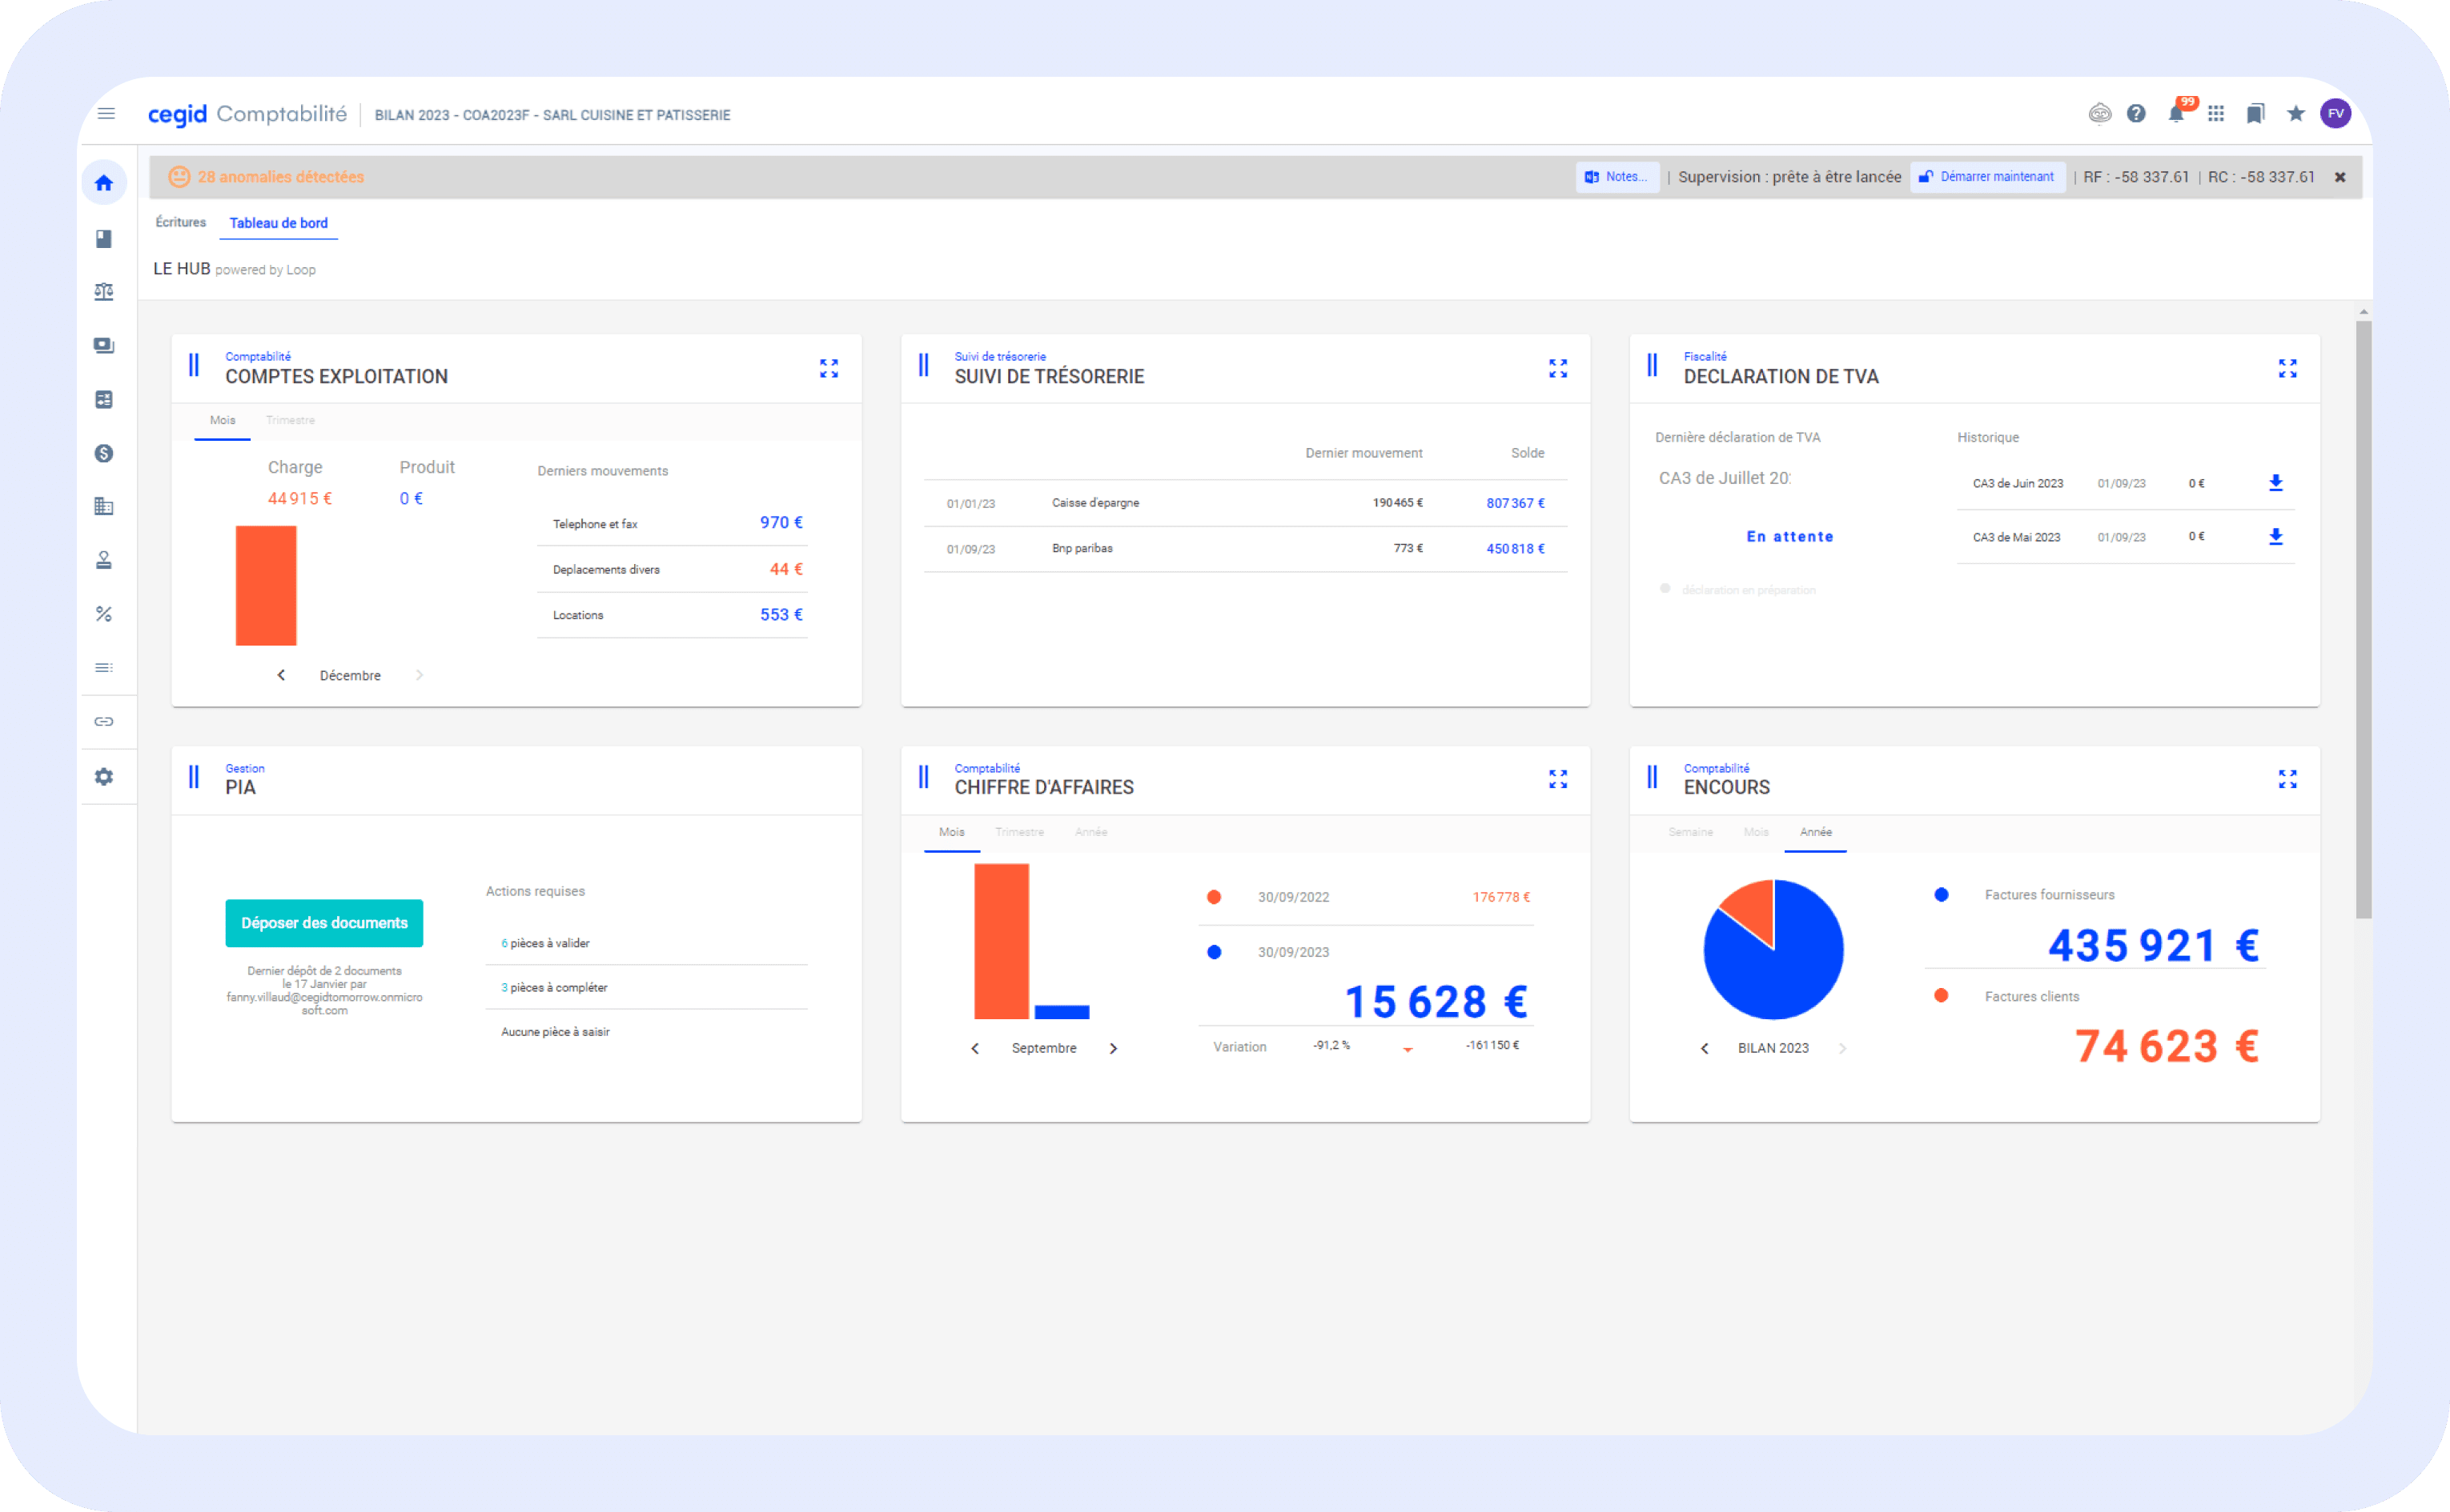Select the dollar treasury icon in the sidebar

[104, 452]
